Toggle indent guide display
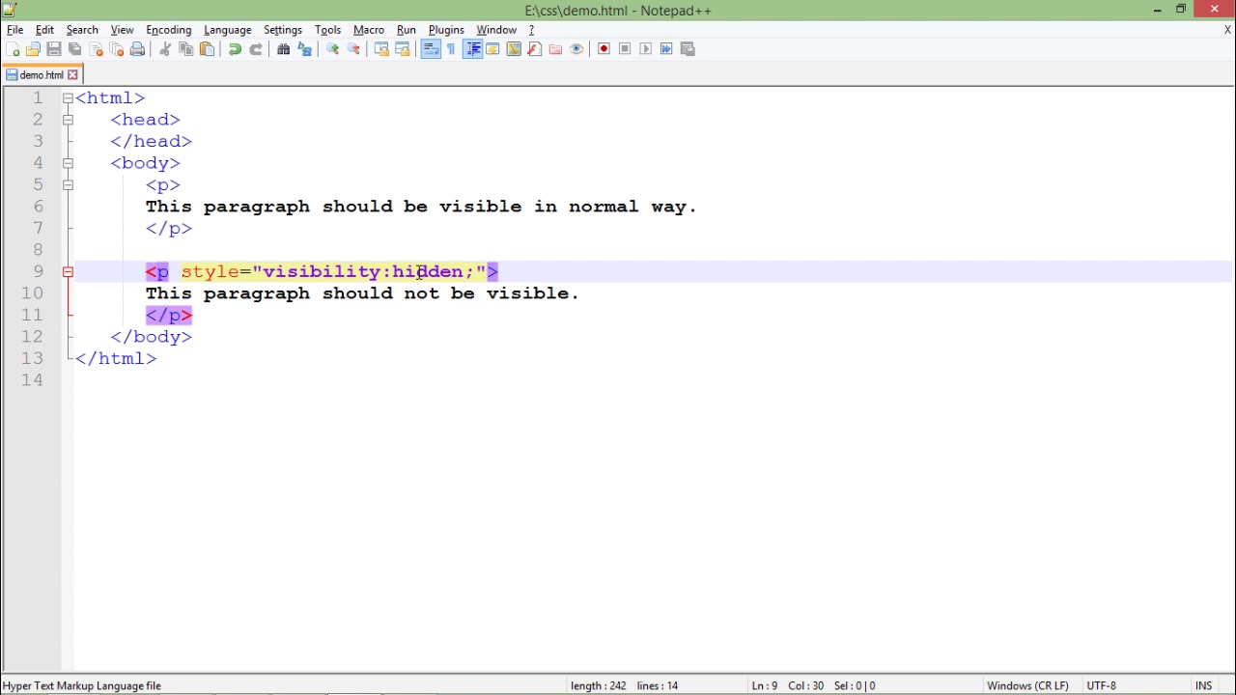The height and width of the screenshot is (695, 1236). (x=472, y=49)
